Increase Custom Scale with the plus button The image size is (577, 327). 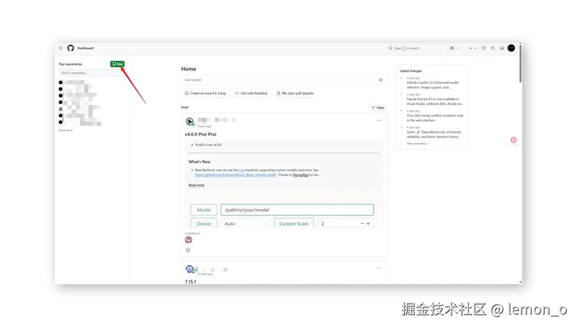368,224
